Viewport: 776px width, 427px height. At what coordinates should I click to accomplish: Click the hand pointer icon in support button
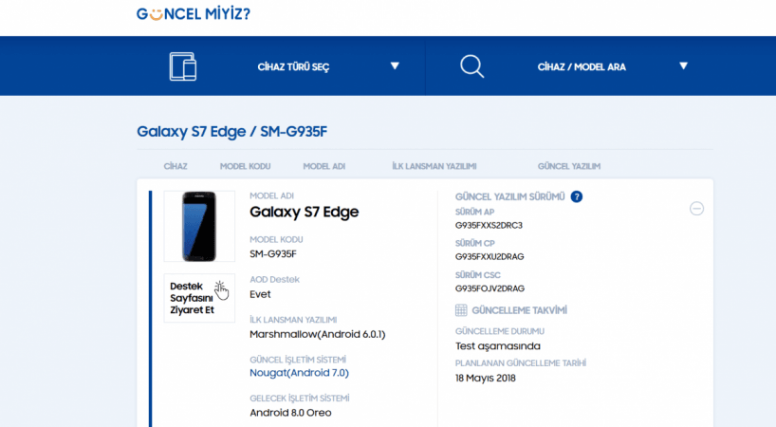coord(221,290)
